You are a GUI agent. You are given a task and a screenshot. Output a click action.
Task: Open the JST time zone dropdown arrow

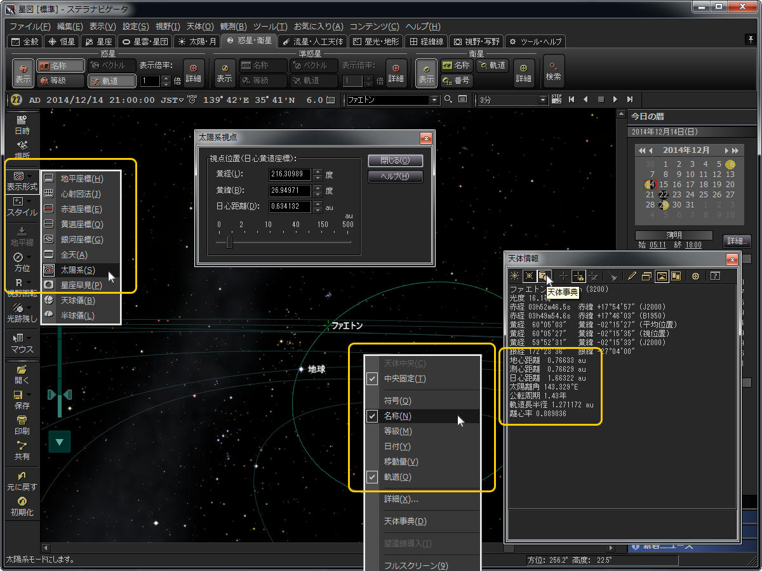pyautogui.click(x=182, y=100)
